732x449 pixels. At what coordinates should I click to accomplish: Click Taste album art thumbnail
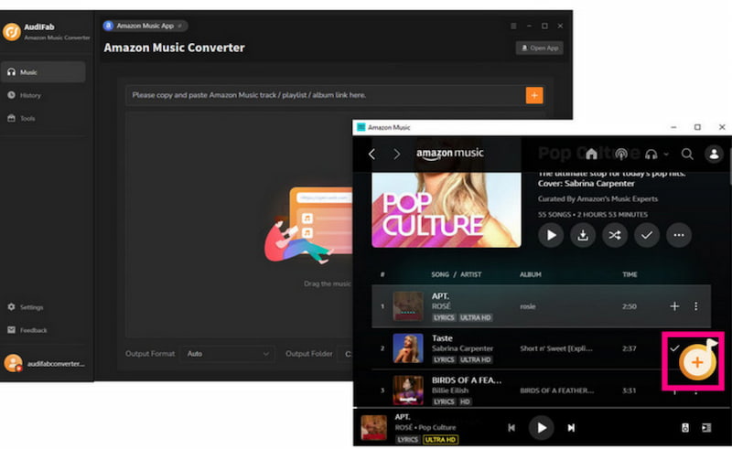(x=408, y=348)
